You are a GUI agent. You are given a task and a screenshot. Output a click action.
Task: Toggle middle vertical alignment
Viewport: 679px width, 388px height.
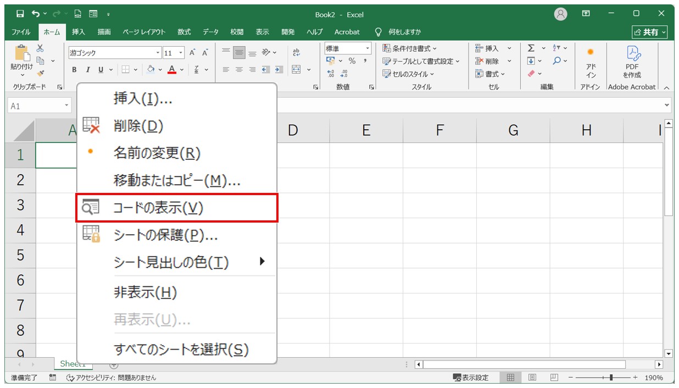[239, 53]
